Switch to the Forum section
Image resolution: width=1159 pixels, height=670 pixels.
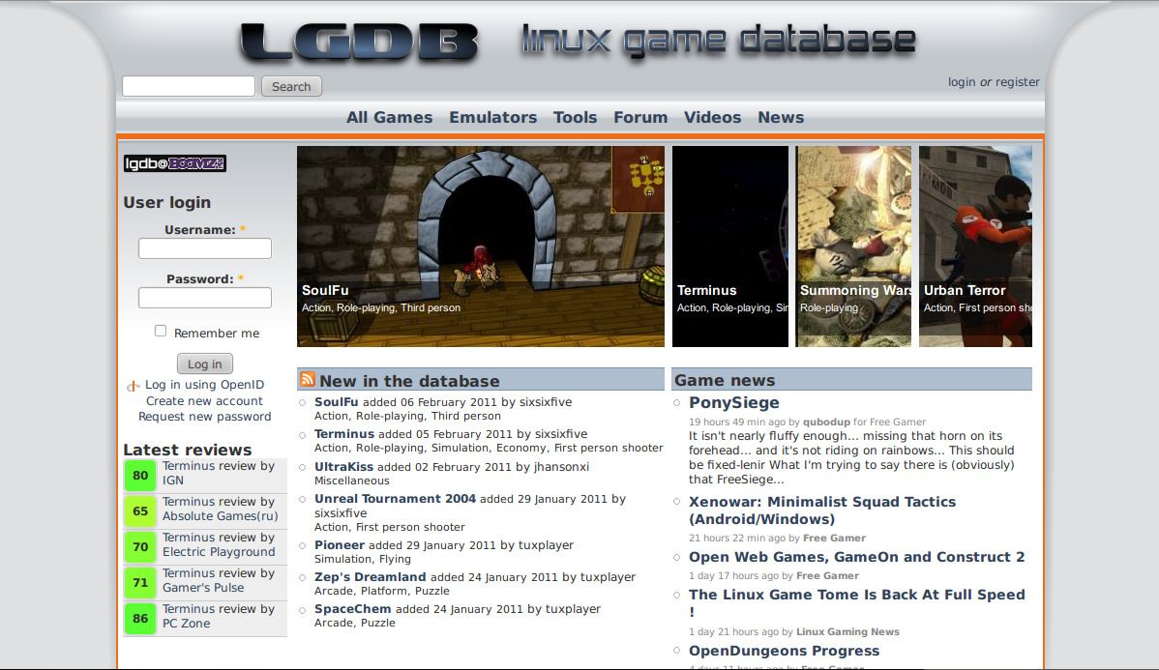[x=640, y=117]
